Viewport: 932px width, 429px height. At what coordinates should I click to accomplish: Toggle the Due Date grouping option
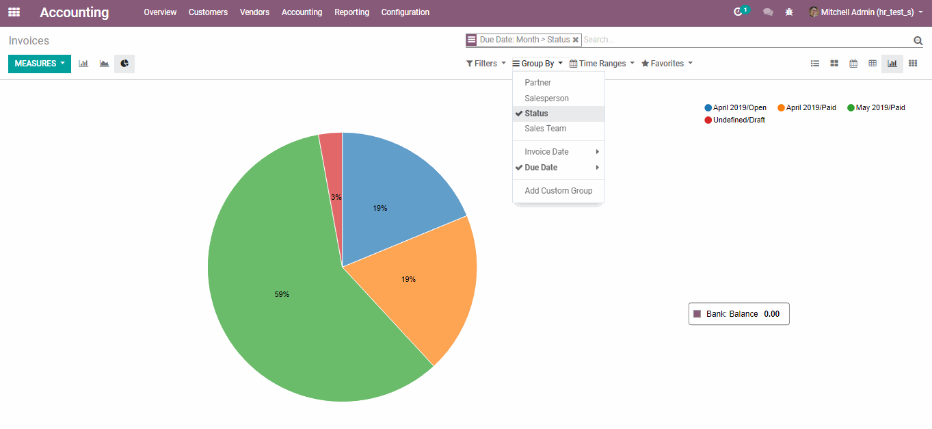pos(541,168)
